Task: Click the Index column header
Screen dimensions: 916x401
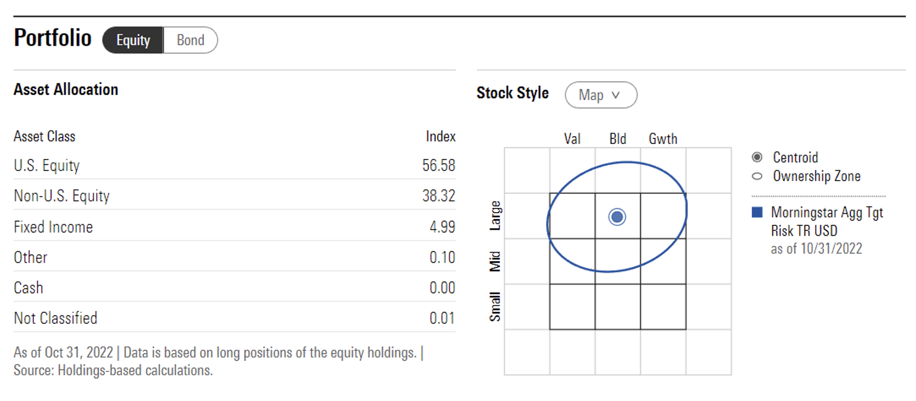Action: pyautogui.click(x=440, y=136)
